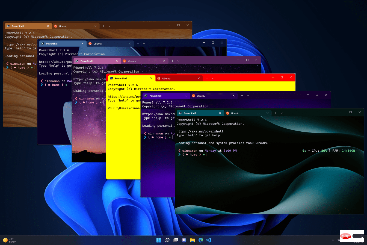
Task: Open the weather widget showing 78°F Sunny
Action: [x=10, y=240]
